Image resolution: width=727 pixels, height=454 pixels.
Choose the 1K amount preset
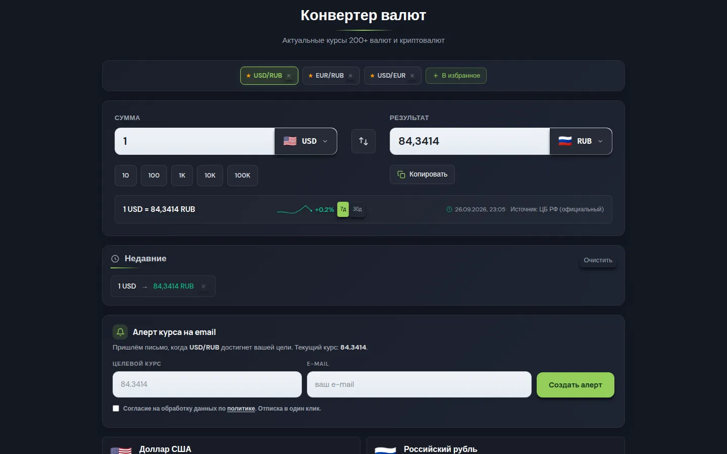coord(182,176)
